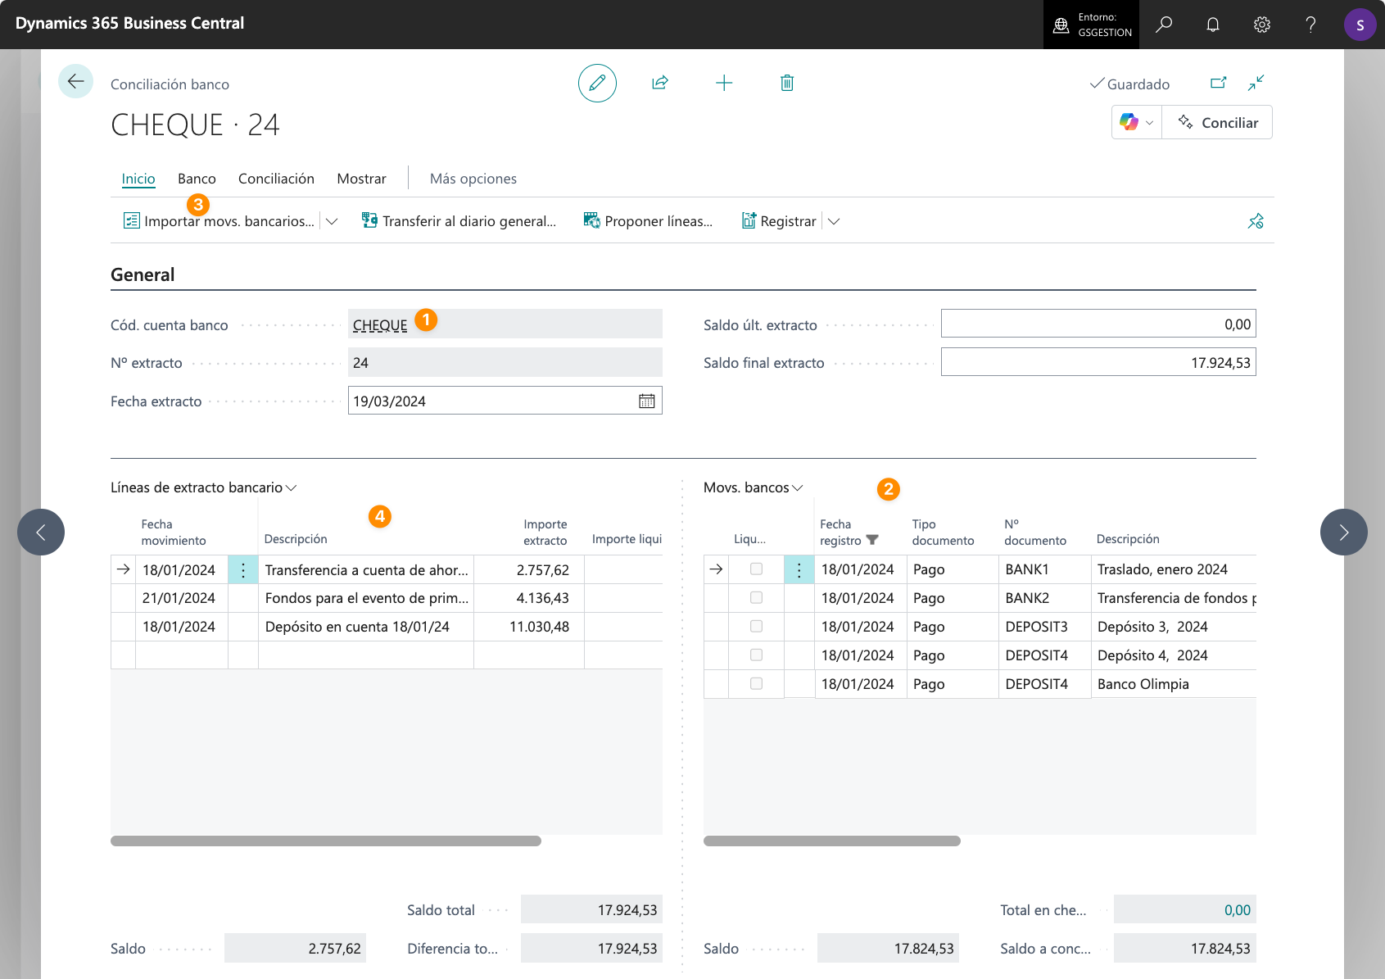Toggle Liquidado checkbox for Banco Olimpia row
This screenshot has width=1385, height=979.
point(756,683)
